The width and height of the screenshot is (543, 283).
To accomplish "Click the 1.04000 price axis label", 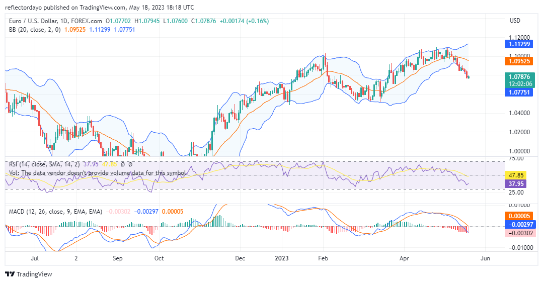I will click(x=519, y=113).
